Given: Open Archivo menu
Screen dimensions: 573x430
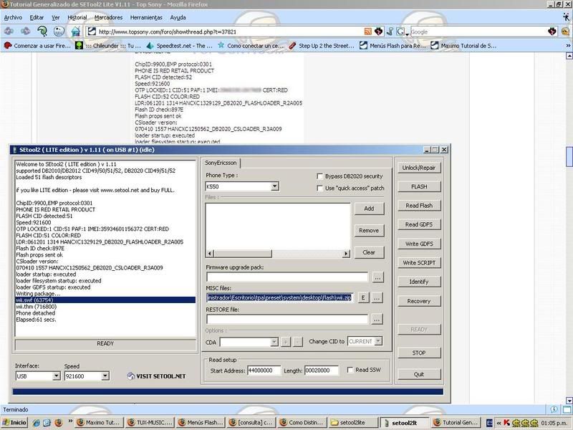Looking at the screenshot, I should click(x=13, y=17).
